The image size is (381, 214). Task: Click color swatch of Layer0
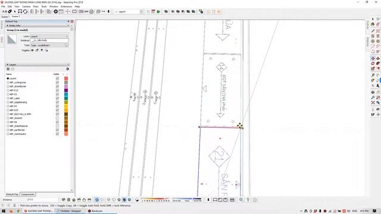tap(66, 78)
